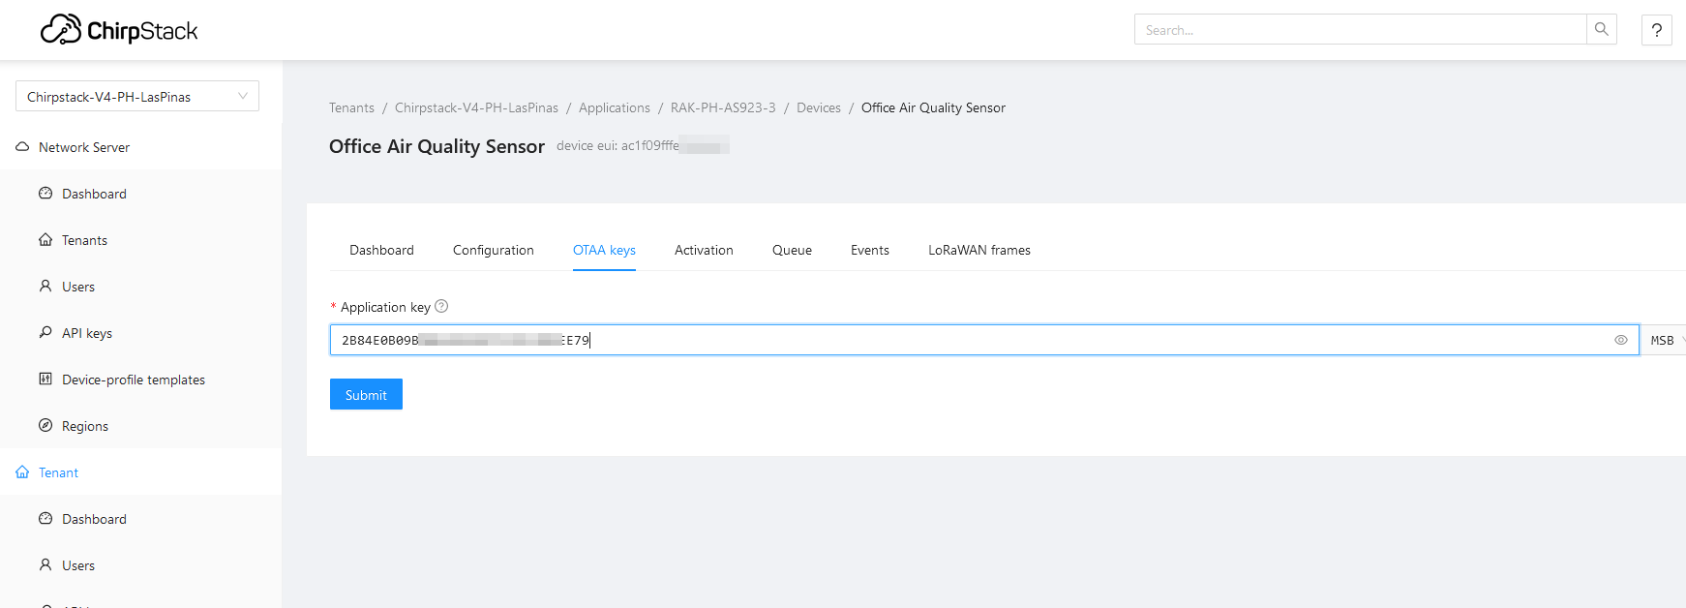Switch to the Activation tab
The width and height of the screenshot is (1686, 608).
coord(704,250)
